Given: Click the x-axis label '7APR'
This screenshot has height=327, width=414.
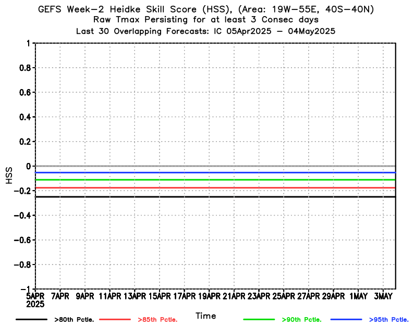Looking at the screenshot, I should pos(60,296).
